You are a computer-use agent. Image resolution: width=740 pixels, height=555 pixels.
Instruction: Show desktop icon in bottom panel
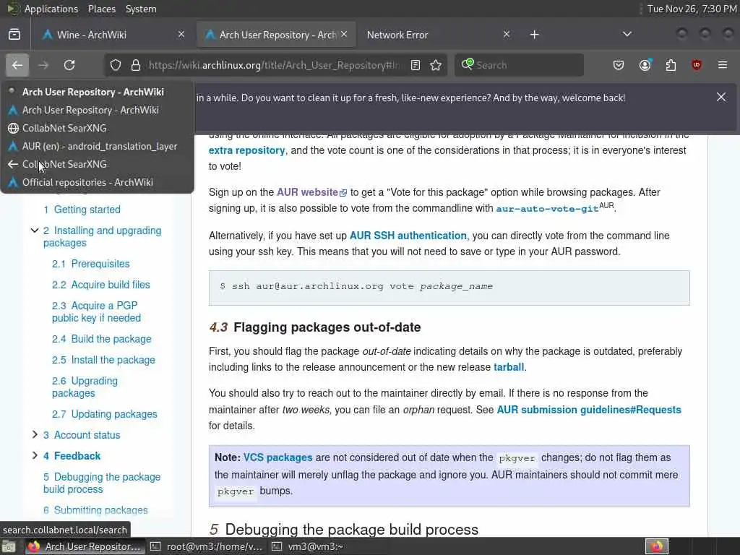9,546
